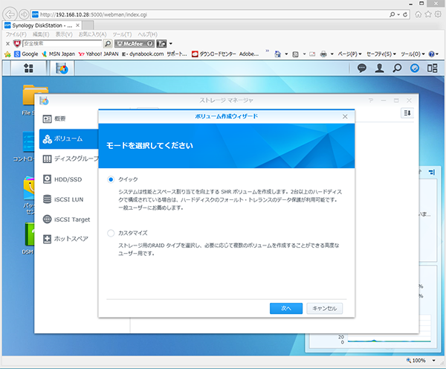Open browser home icon

click(418, 14)
